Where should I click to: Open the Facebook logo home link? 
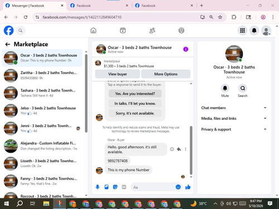[x=8, y=31]
